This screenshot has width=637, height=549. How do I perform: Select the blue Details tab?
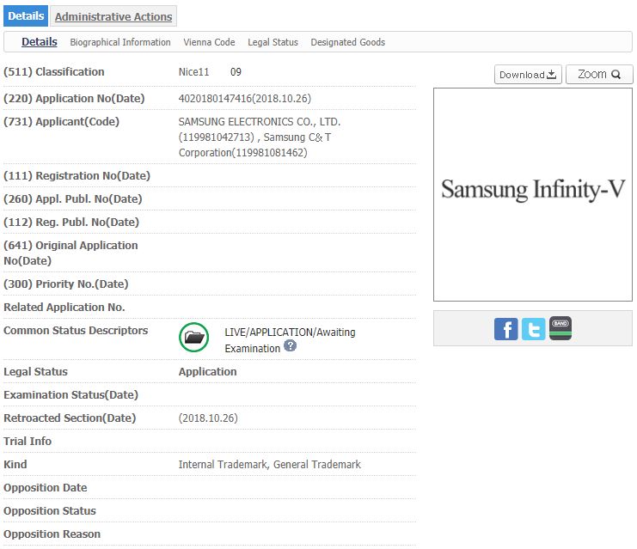tap(26, 15)
